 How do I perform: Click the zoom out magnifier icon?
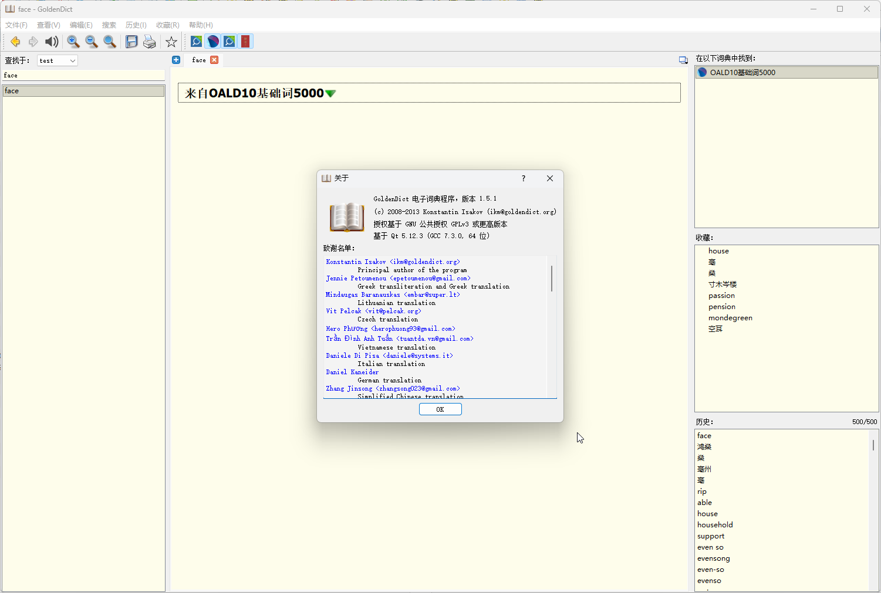[x=91, y=42]
